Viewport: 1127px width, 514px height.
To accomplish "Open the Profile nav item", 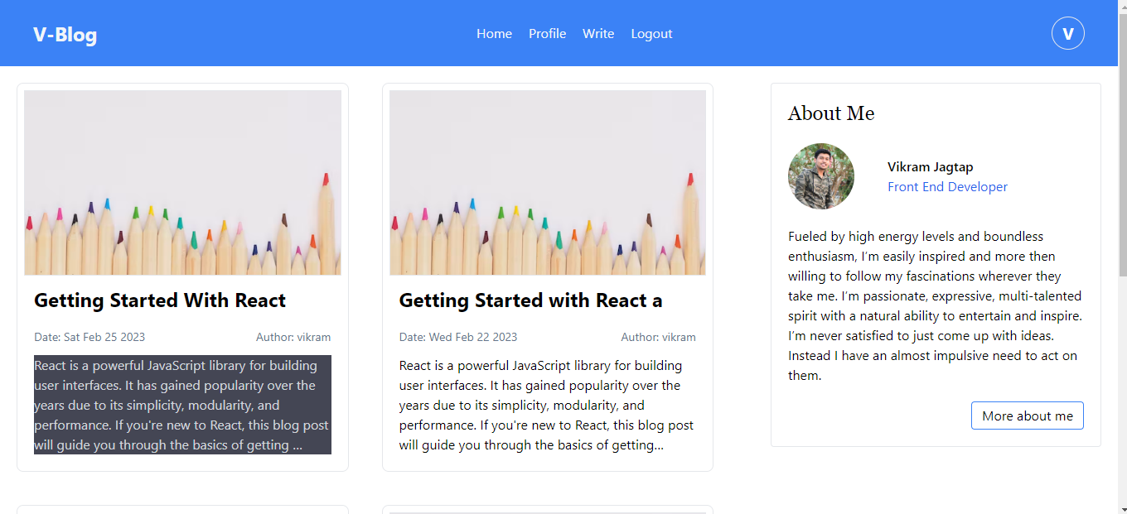I will 547,34.
